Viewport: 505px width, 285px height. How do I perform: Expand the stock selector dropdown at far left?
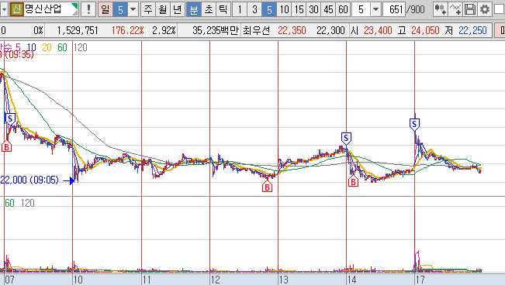[x=4, y=9]
